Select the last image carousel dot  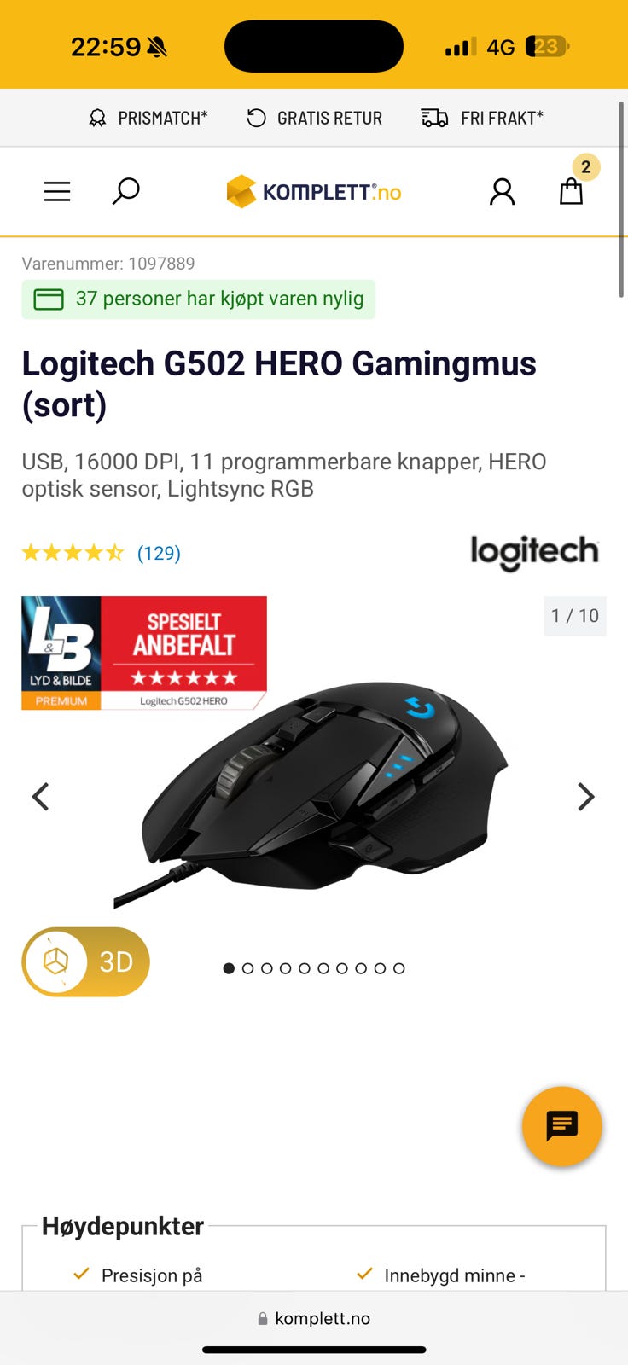pyautogui.click(x=398, y=968)
